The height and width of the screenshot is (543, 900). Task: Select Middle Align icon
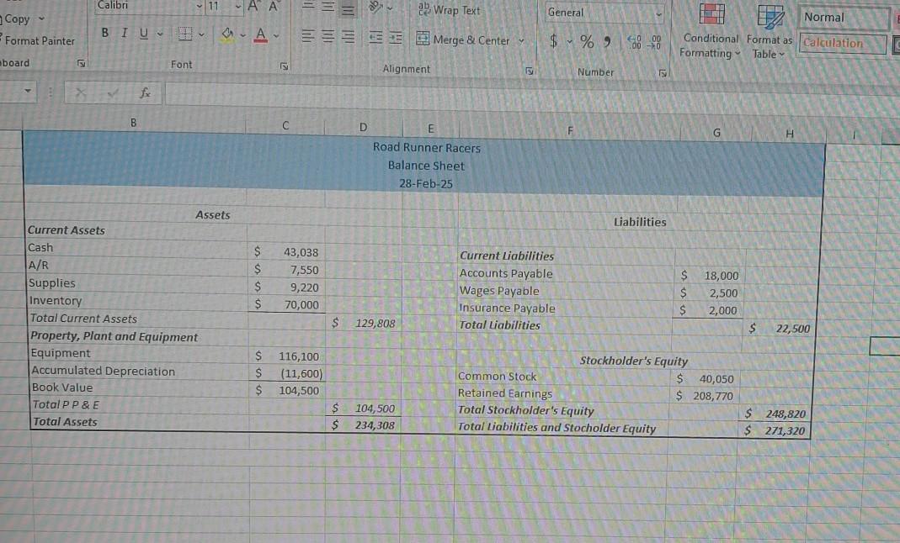pos(328,8)
